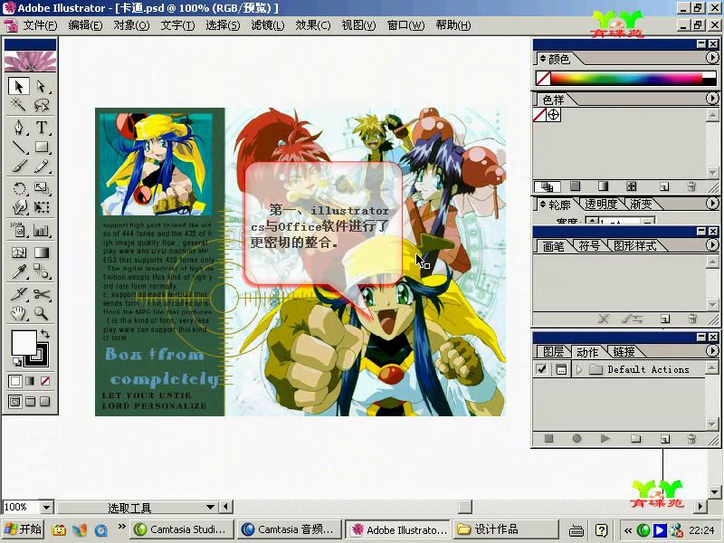Reset to default fill and stroke
The image size is (724, 543).
16,361
